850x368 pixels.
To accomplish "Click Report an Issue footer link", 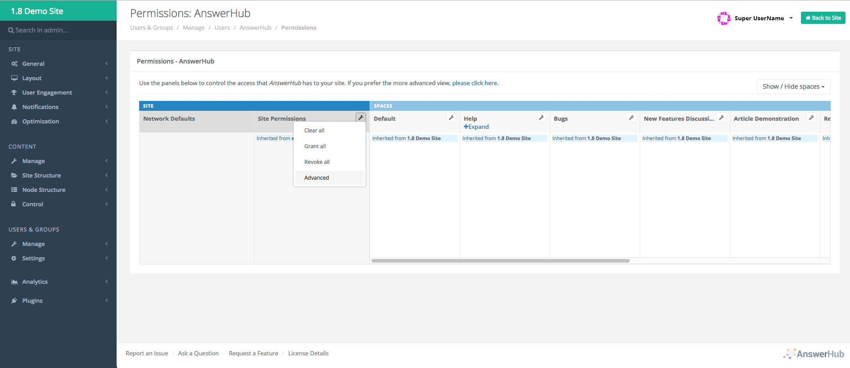I will [x=147, y=353].
